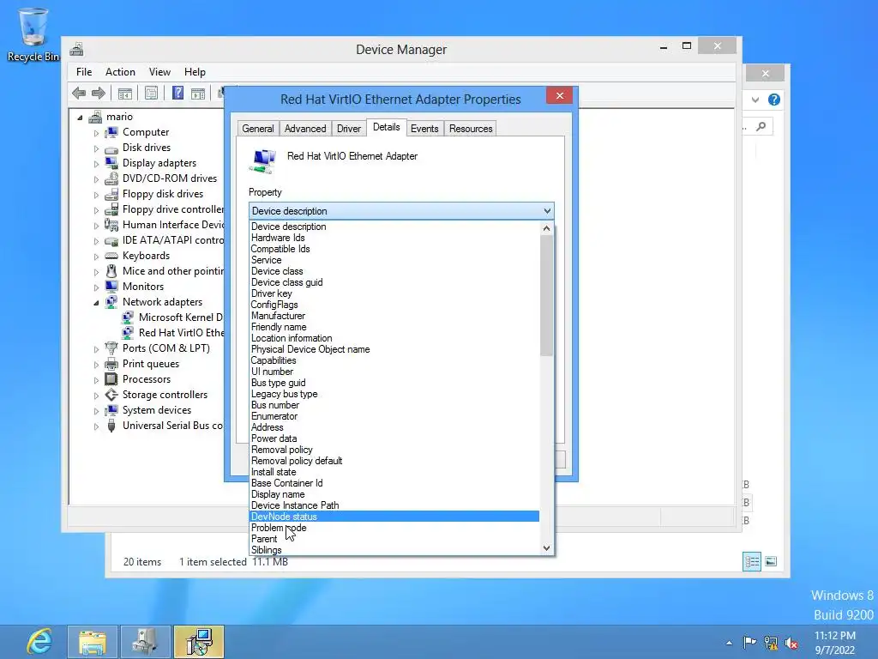The width and height of the screenshot is (878, 659).
Task: Switch to the Resources tab
Action: [x=471, y=129]
